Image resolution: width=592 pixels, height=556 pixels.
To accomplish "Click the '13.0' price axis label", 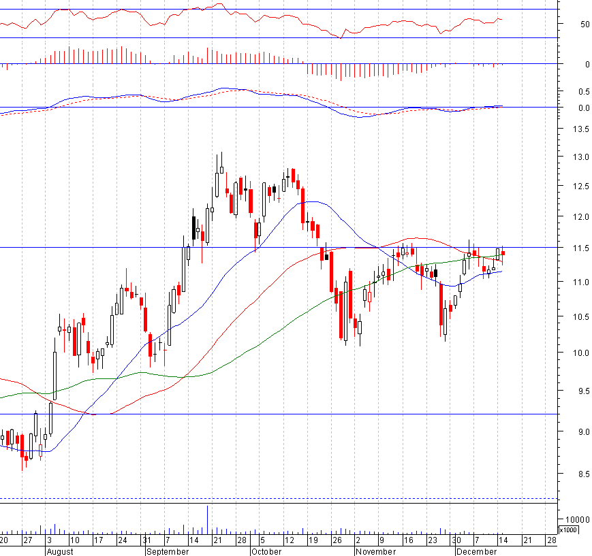I will point(581,157).
